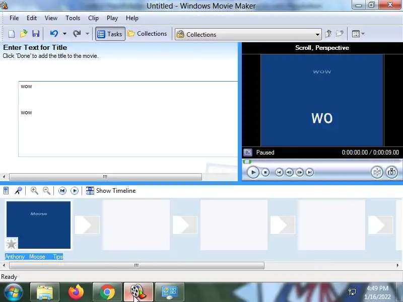
Task: Play the preview in the monitor
Action: (x=253, y=172)
